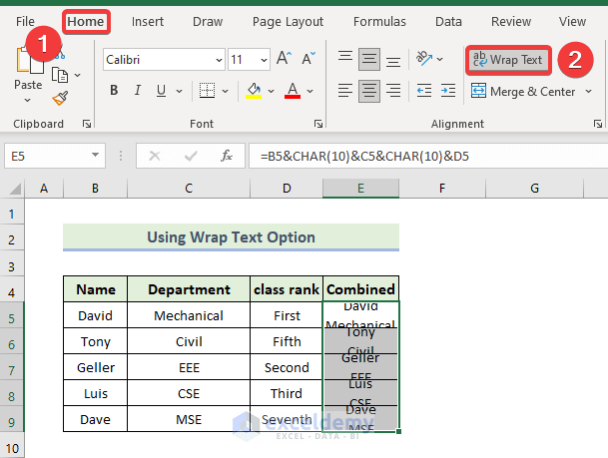Expand the Merge & Center dropdown arrow
Image resolution: width=608 pixels, height=458 pixels.
(x=587, y=92)
